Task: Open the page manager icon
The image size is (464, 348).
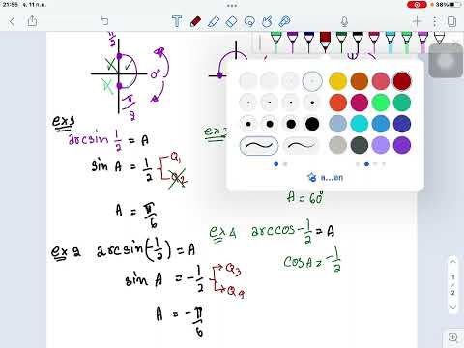Action: (451, 21)
